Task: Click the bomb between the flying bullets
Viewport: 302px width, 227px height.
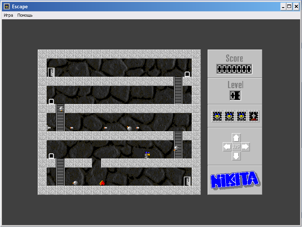Action: pyautogui.click(x=129, y=128)
